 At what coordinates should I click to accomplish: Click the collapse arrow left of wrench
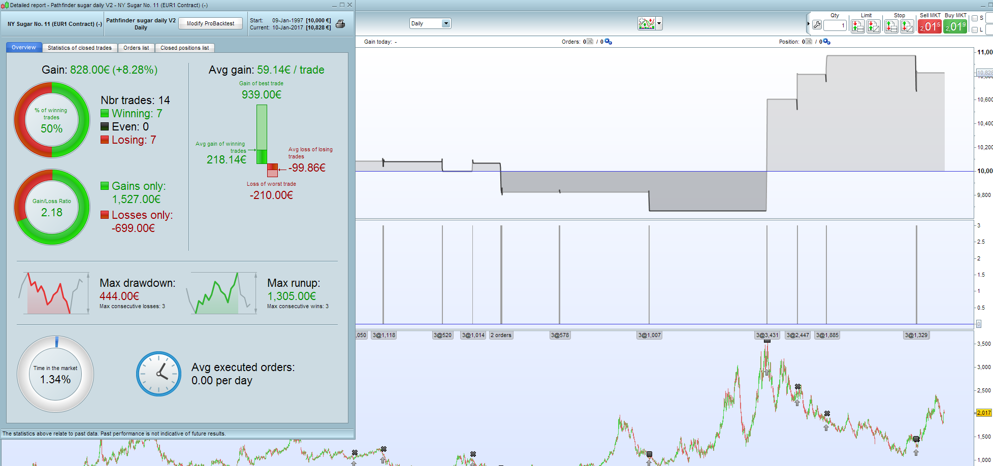click(808, 24)
